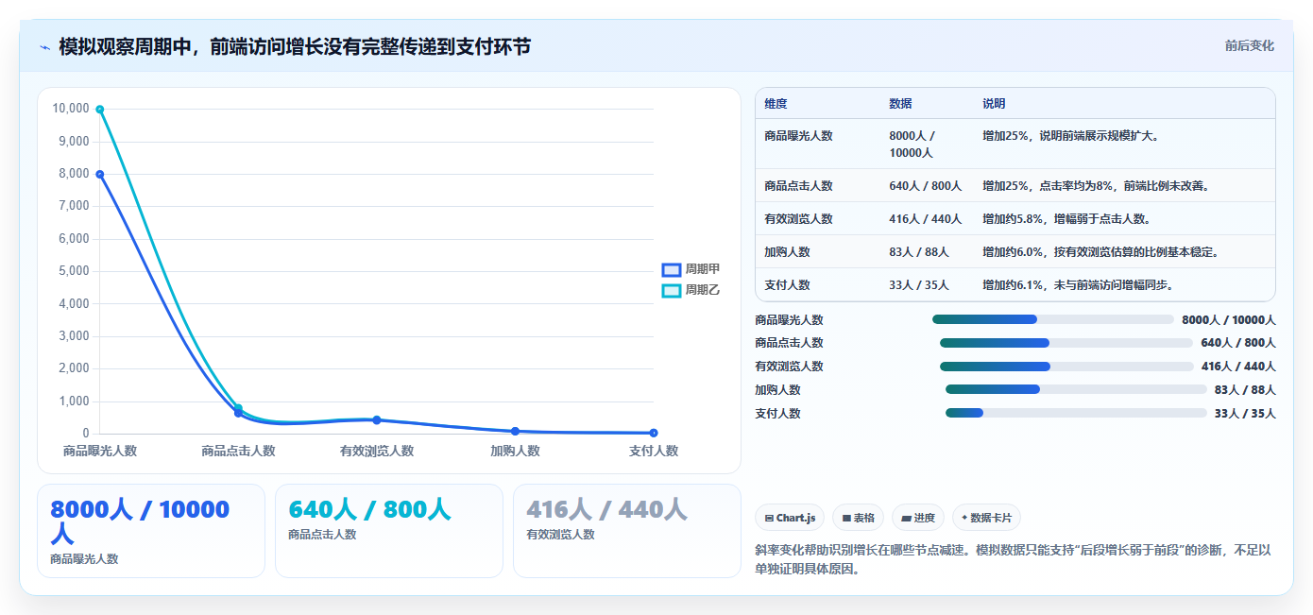
Task: Click the chart title about 支付环节
Action: pyautogui.click(x=295, y=46)
